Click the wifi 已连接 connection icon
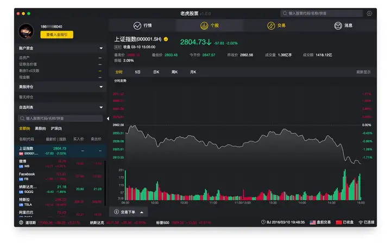 361,223
